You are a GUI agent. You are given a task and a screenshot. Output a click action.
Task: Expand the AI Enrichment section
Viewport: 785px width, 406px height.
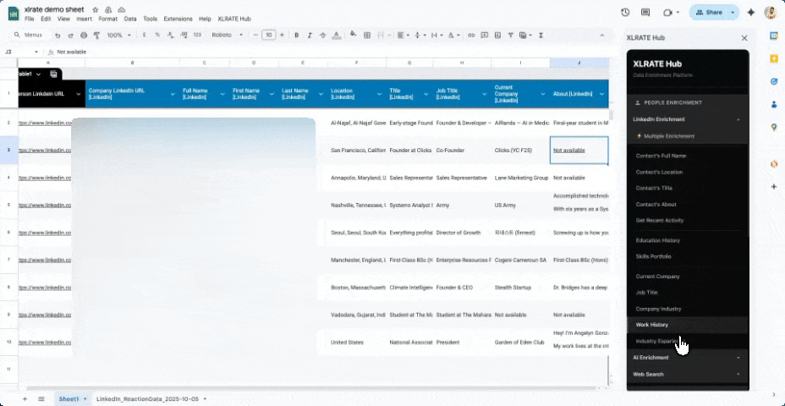pyautogui.click(x=688, y=358)
